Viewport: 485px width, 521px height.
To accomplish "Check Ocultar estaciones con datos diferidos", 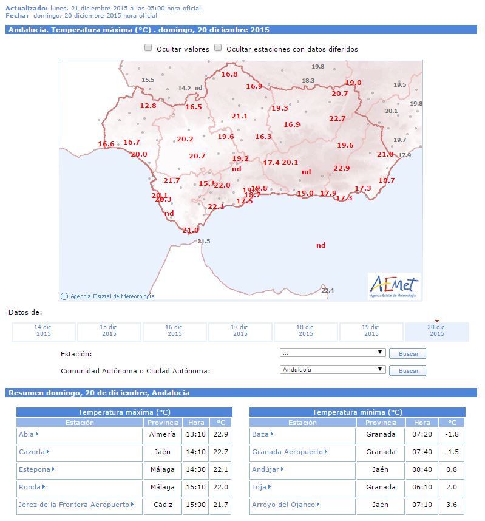I will 218,49.
